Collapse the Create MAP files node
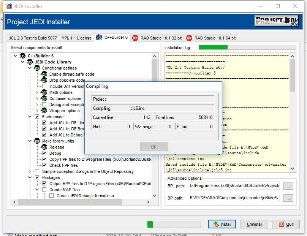The image size is (307, 236). [37, 190]
